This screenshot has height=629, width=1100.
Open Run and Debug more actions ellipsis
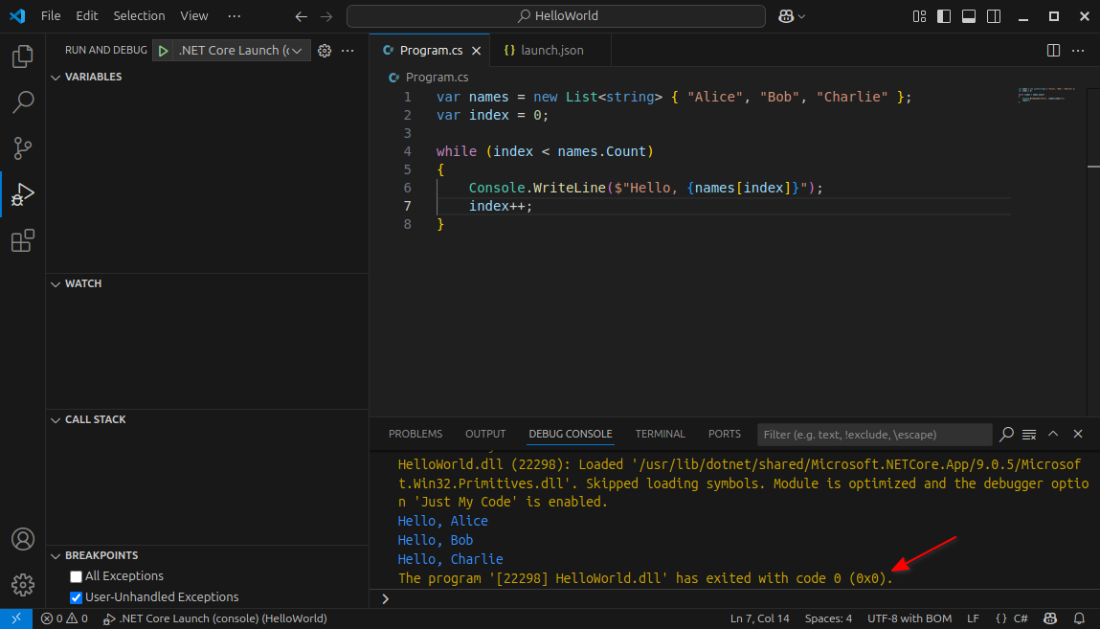(348, 51)
